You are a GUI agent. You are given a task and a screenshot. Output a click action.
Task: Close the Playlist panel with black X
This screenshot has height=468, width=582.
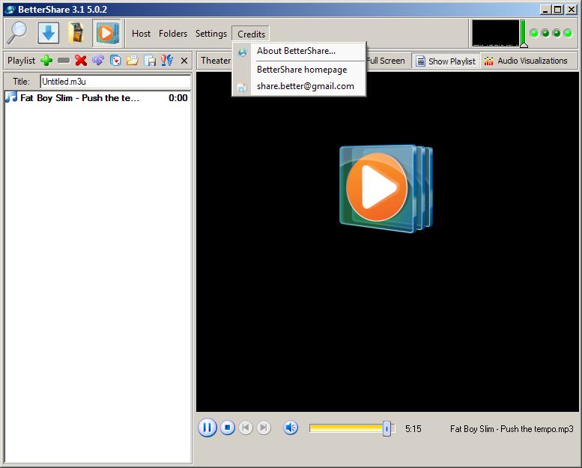[184, 61]
